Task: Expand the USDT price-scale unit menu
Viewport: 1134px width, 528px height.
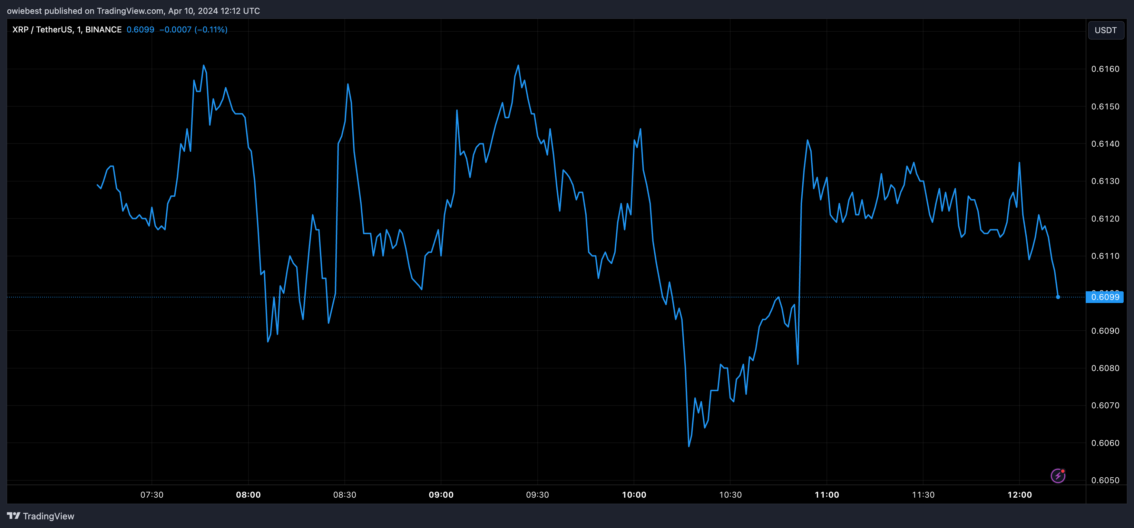Action: (x=1106, y=30)
